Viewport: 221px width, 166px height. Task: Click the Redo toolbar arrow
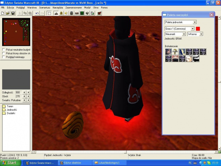42,13
